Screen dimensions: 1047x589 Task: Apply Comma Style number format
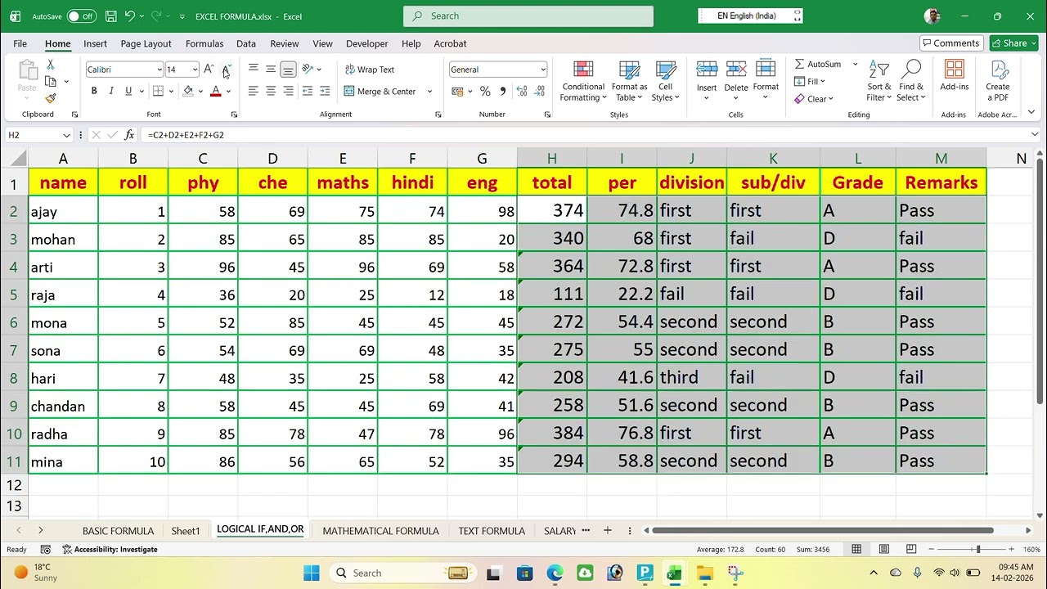502,91
